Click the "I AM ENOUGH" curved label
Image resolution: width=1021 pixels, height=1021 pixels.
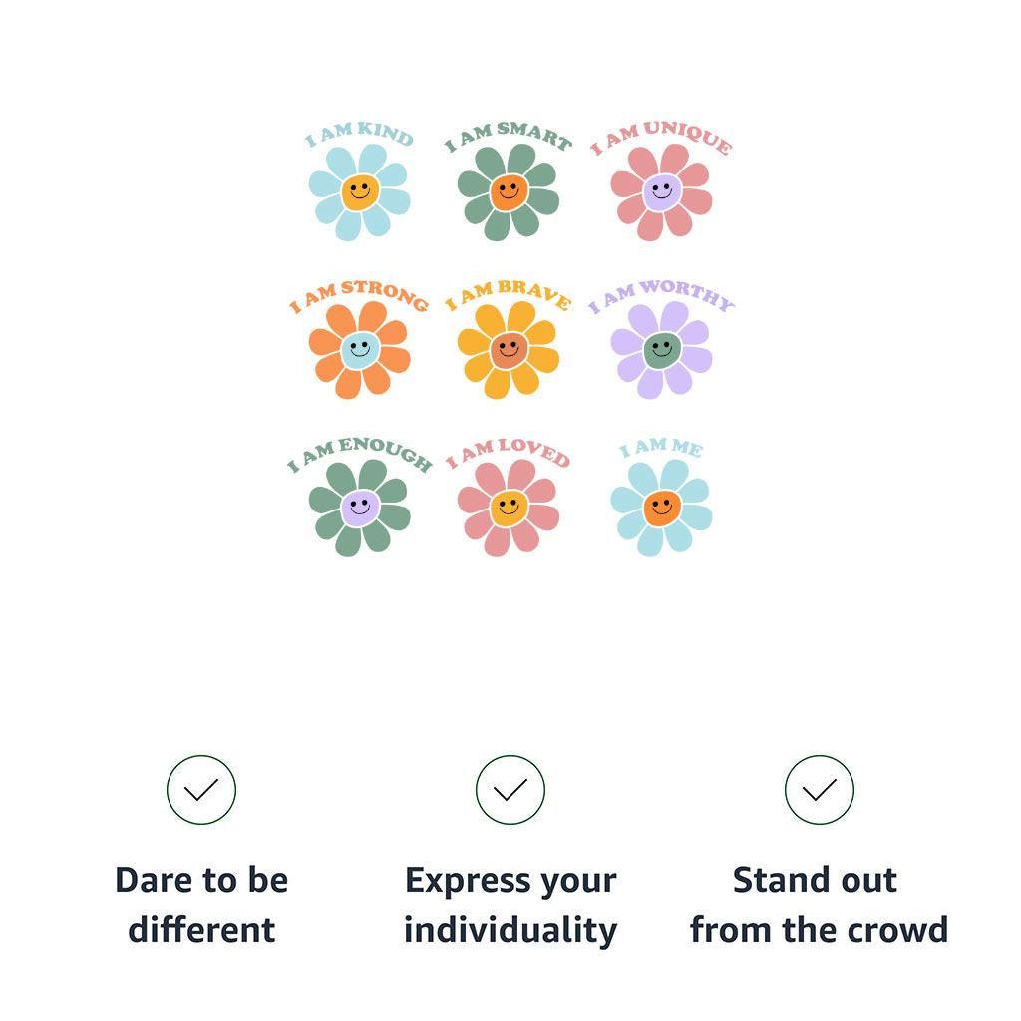click(x=359, y=450)
